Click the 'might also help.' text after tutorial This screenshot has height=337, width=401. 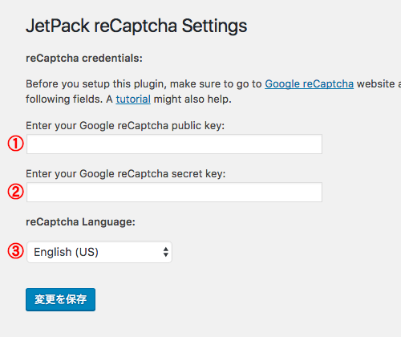point(192,99)
